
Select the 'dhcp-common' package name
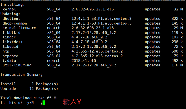(x=15, y=23)
